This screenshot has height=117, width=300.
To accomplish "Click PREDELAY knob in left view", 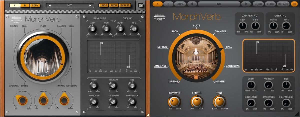I will (x=113, y=86).
